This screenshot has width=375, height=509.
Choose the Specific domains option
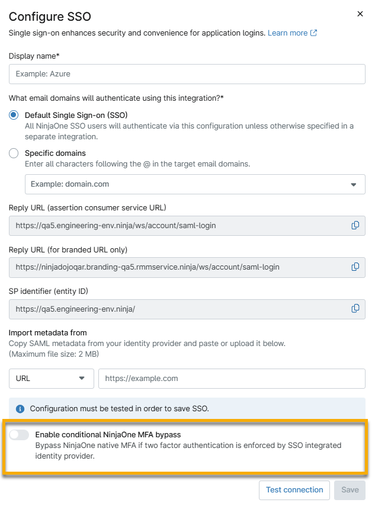(12, 153)
